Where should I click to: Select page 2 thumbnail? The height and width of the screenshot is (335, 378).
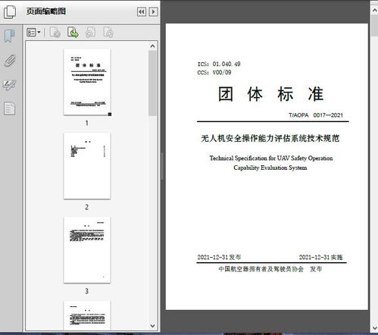click(87, 166)
